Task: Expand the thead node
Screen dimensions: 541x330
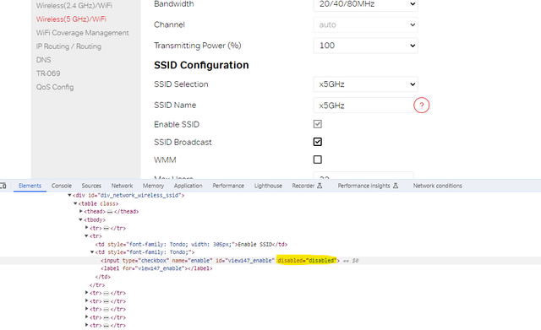Action: [81, 212]
